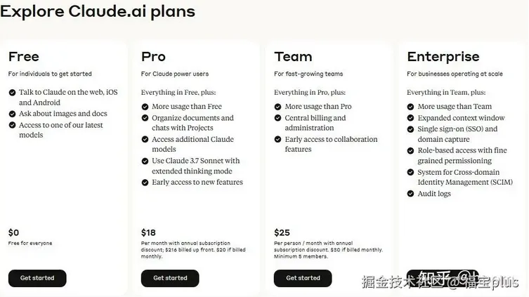
Task: Click checkmark next to 'Use Claude 3.7 Sonnet'
Action: (145, 161)
